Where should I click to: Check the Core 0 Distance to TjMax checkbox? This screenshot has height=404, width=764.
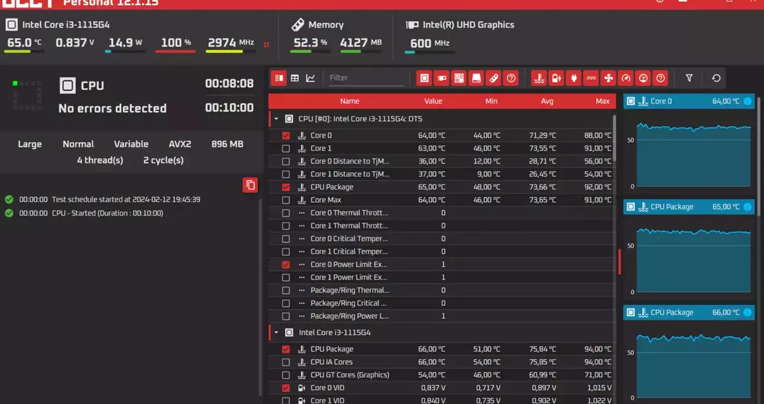click(x=286, y=161)
